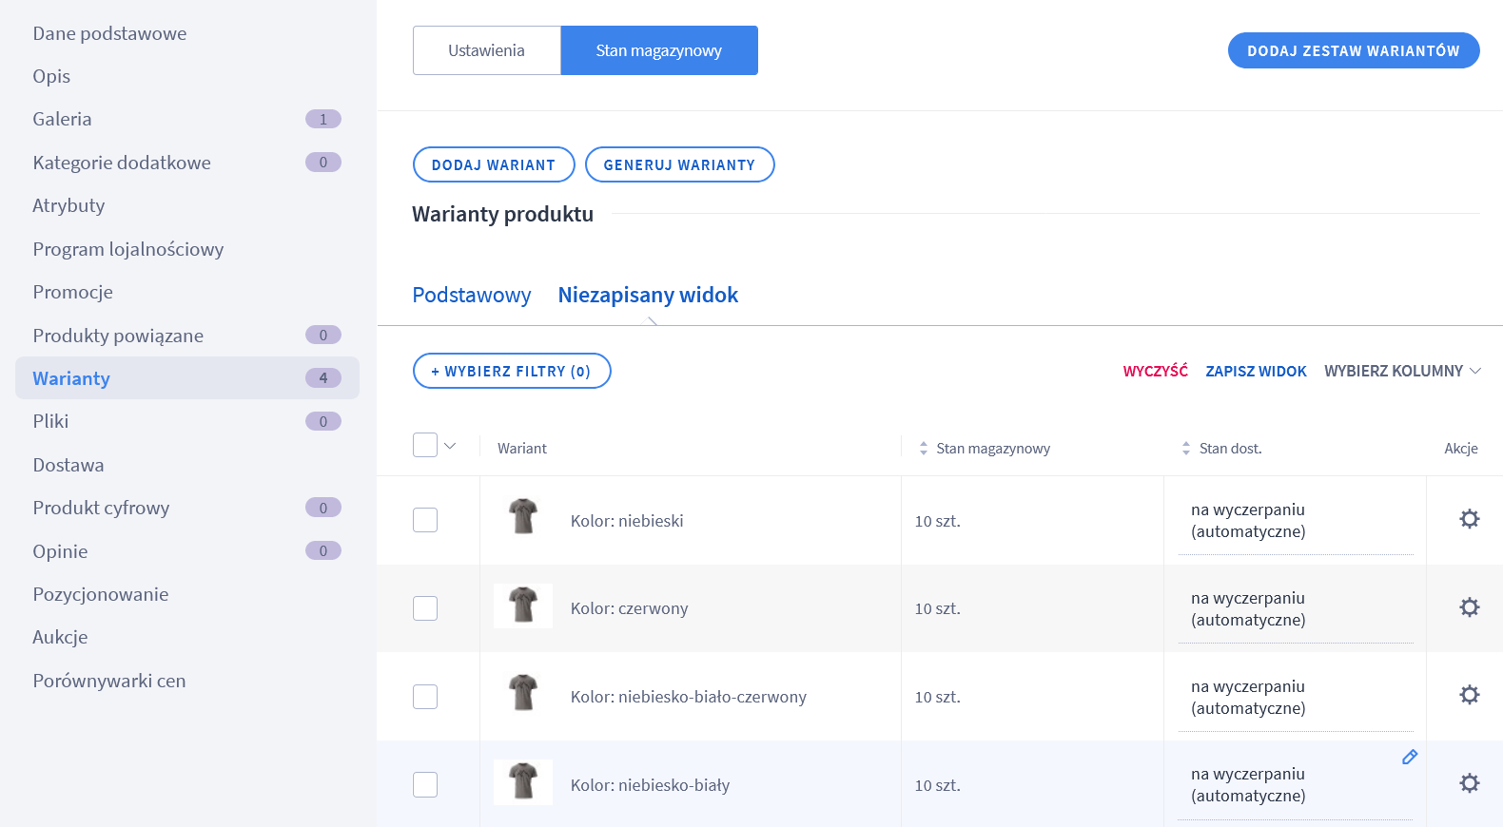Click pencil edit icon in niebiesko-biały row
This screenshot has height=827, width=1503.
click(1409, 757)
